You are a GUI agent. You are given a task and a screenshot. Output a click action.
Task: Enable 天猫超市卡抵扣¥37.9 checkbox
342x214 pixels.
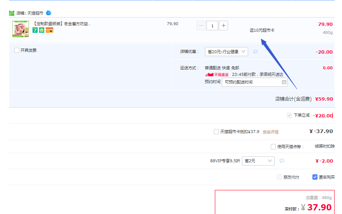[216, 132]
